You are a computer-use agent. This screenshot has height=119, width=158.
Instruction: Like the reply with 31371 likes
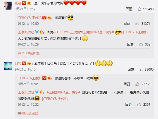coord(137,24)
